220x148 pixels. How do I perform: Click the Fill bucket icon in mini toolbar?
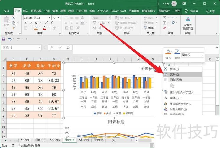point(168,52)
